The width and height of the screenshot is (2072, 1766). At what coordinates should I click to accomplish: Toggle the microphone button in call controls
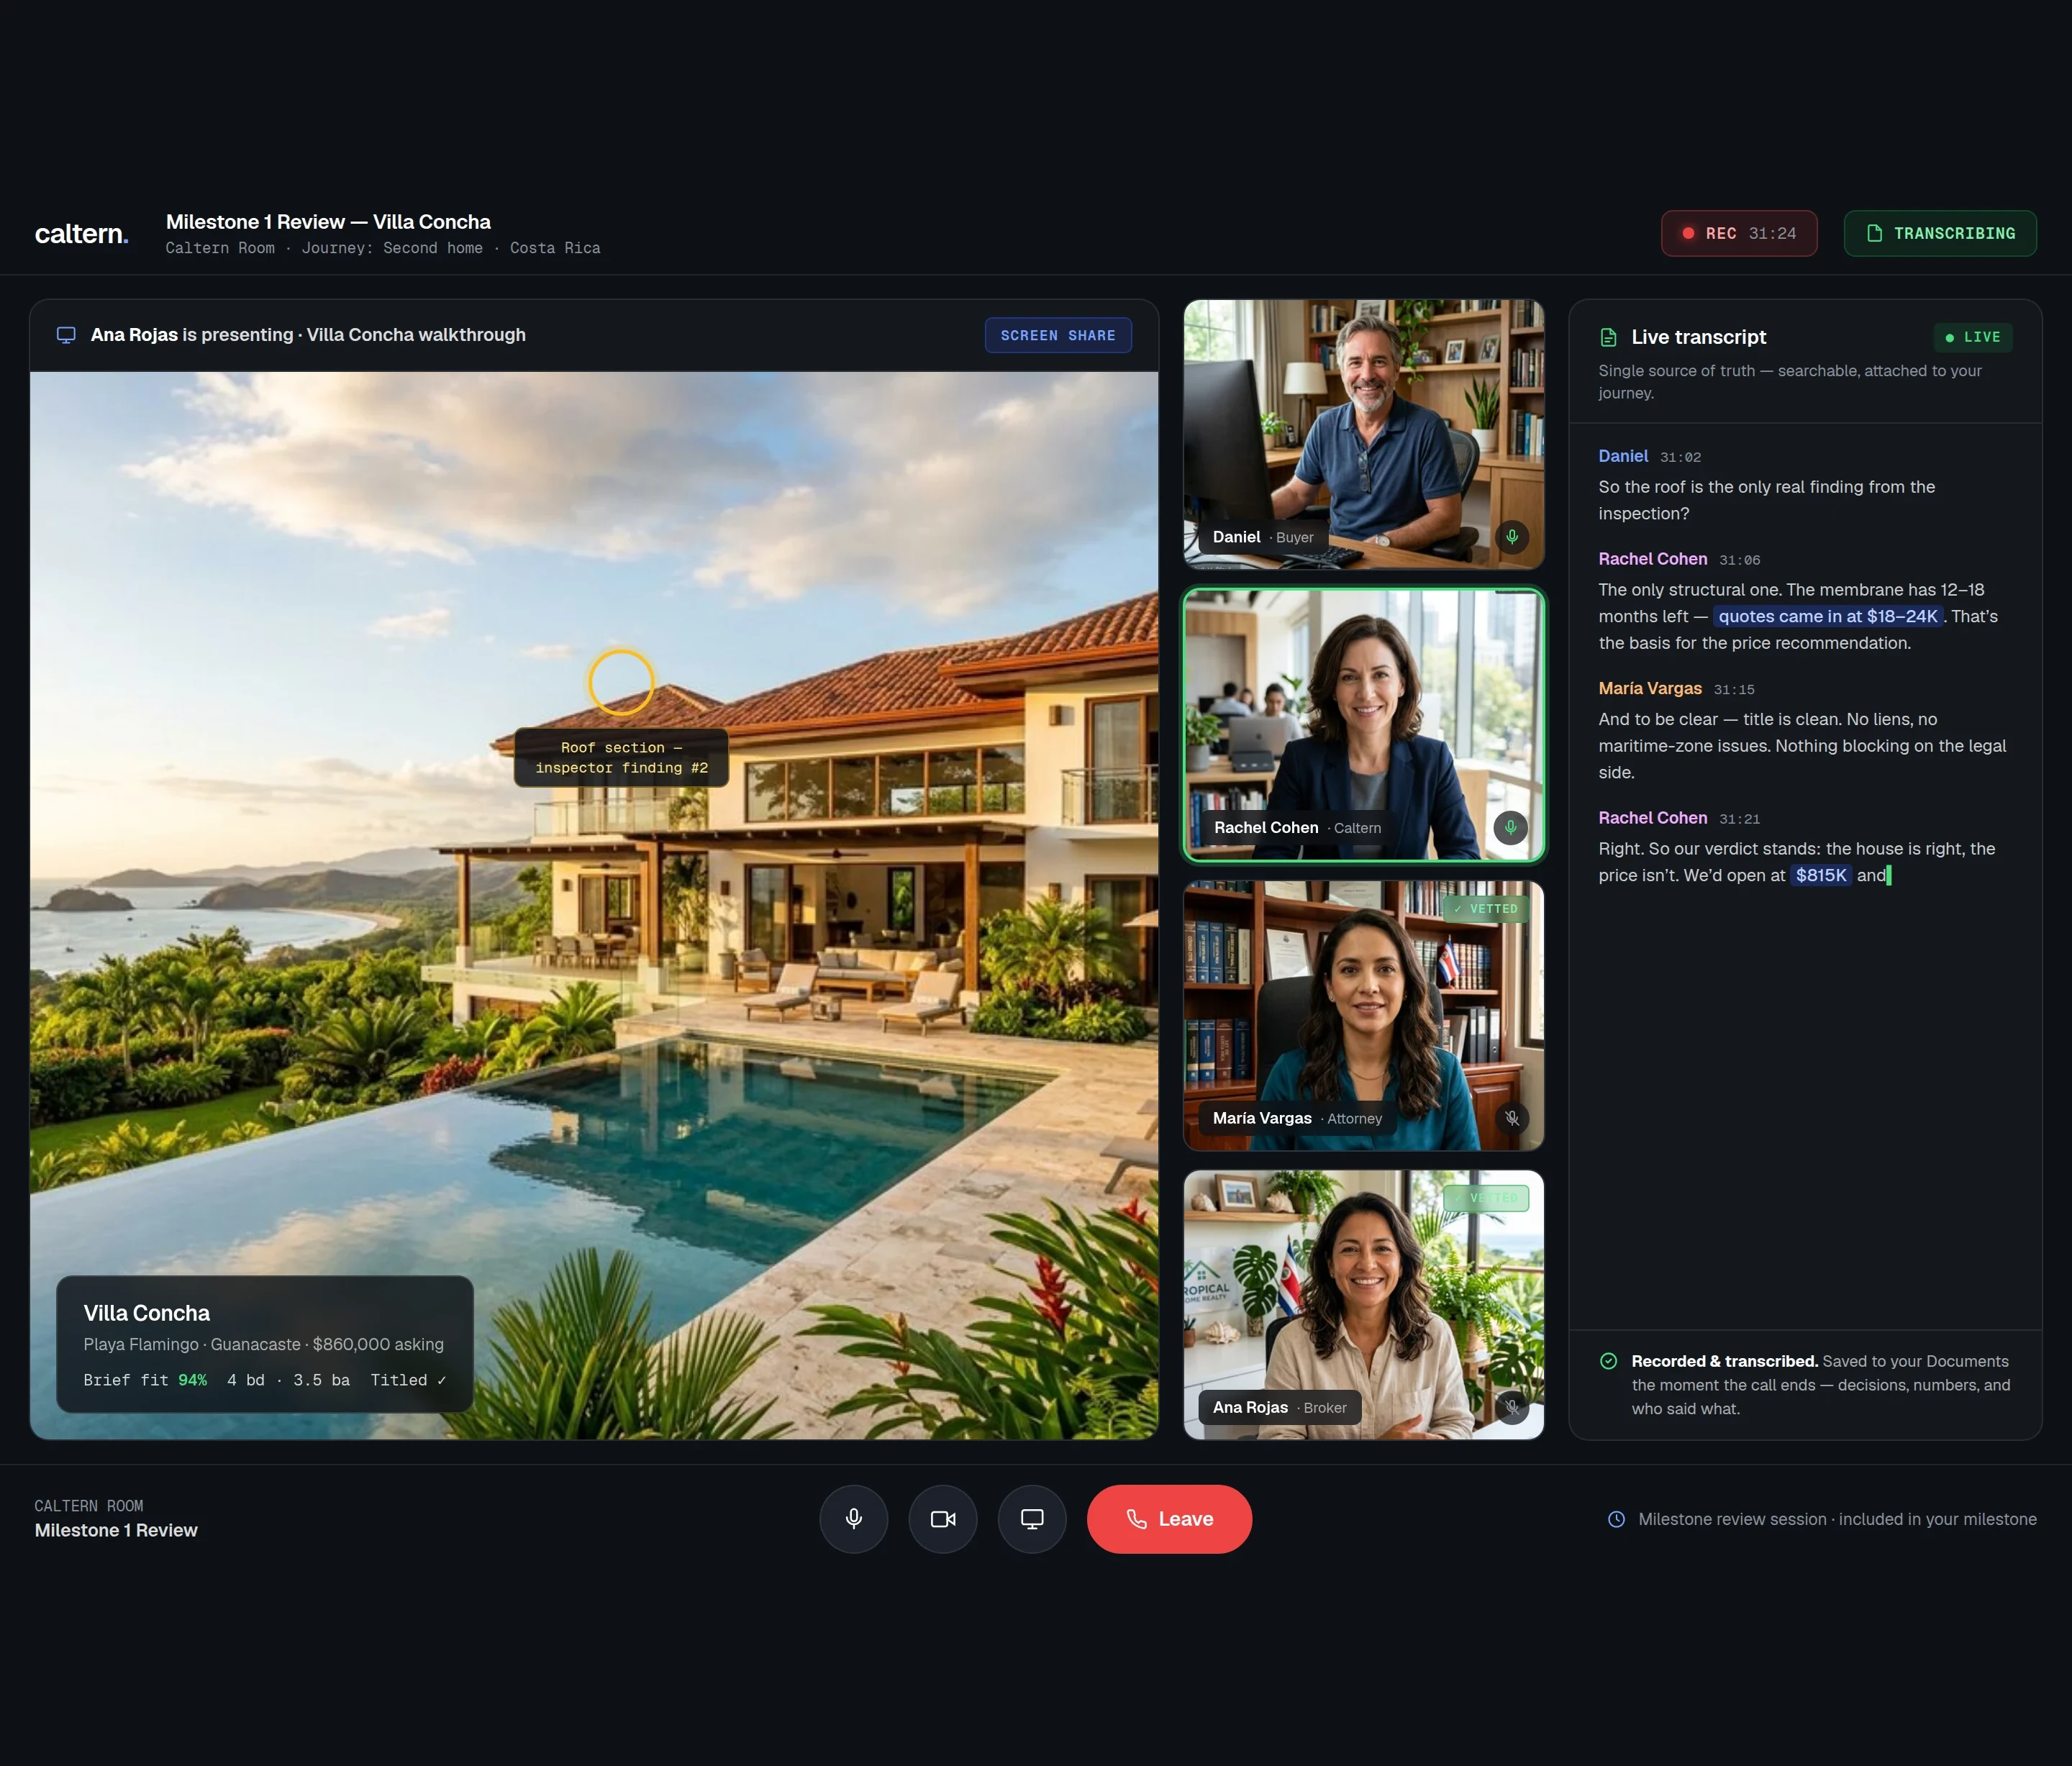[x=853, y=1519]
